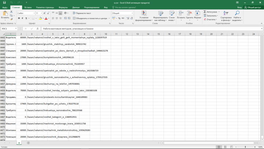Viewport: 264px width, 149px height.
Task: Click the borders icon in font group
Action: (x=33, y=18)
